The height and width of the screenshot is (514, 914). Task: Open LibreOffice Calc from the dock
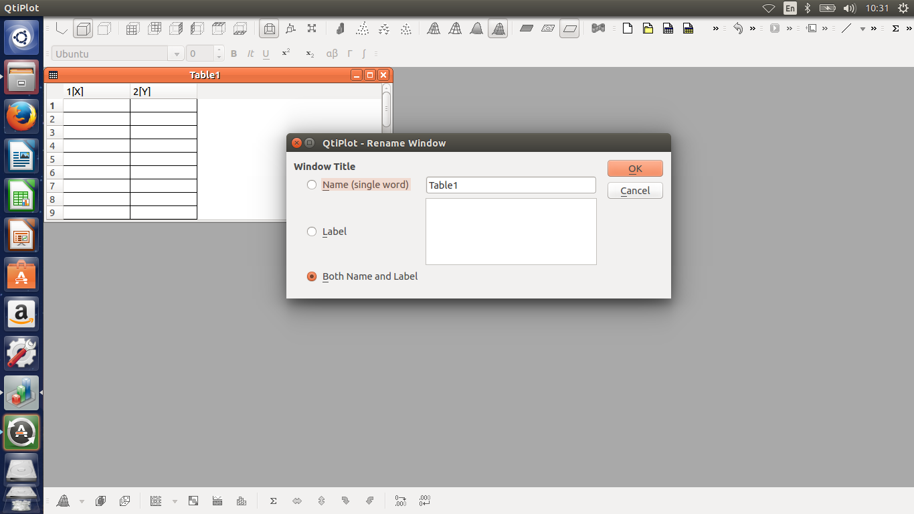tap(22, 196)
